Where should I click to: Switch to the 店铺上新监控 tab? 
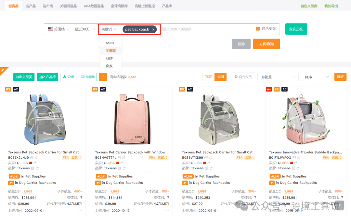[x=145, y=6]
